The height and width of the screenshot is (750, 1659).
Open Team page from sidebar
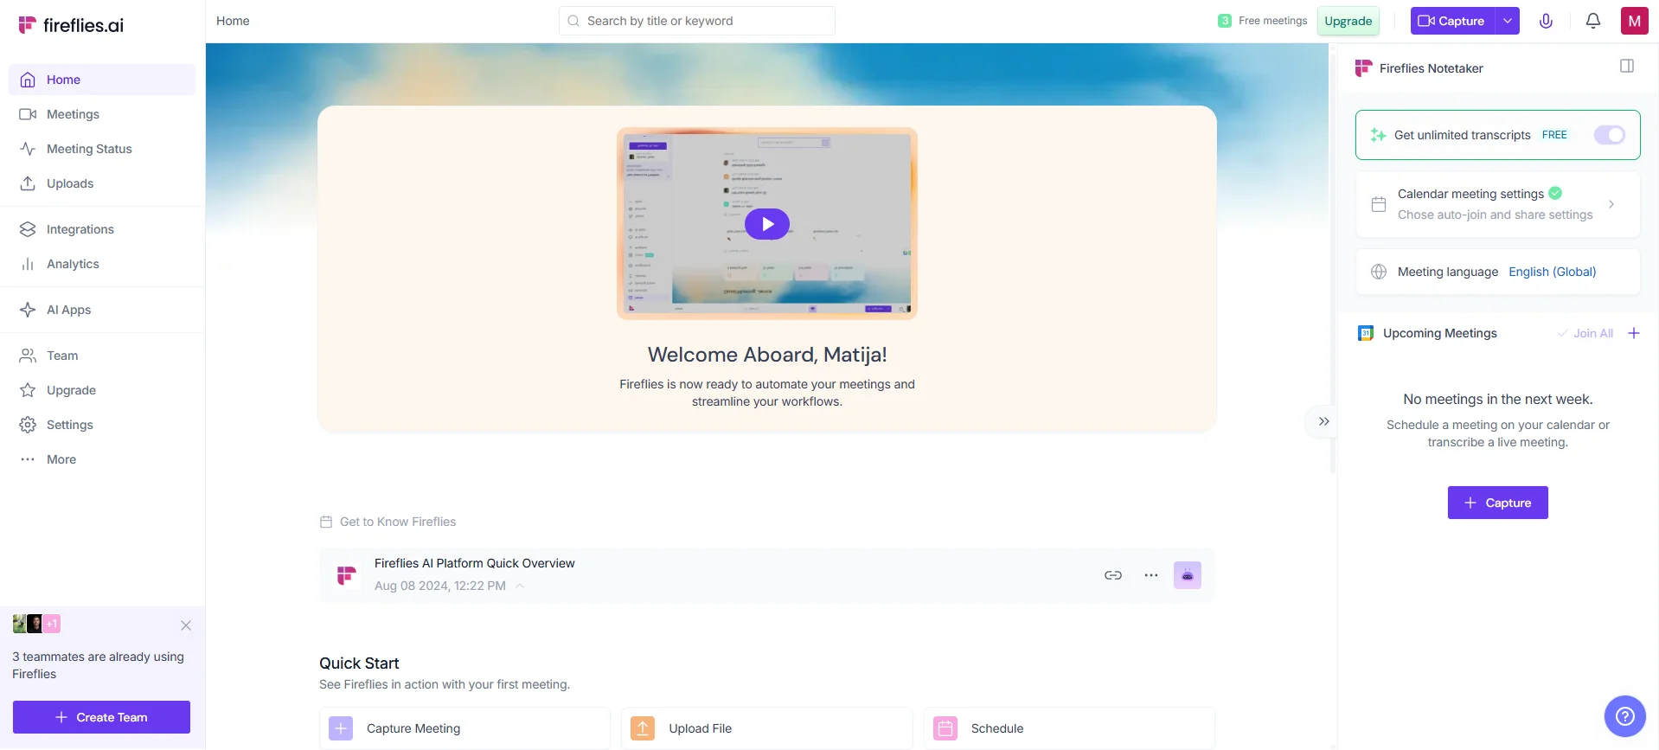(x=102, y=356)
